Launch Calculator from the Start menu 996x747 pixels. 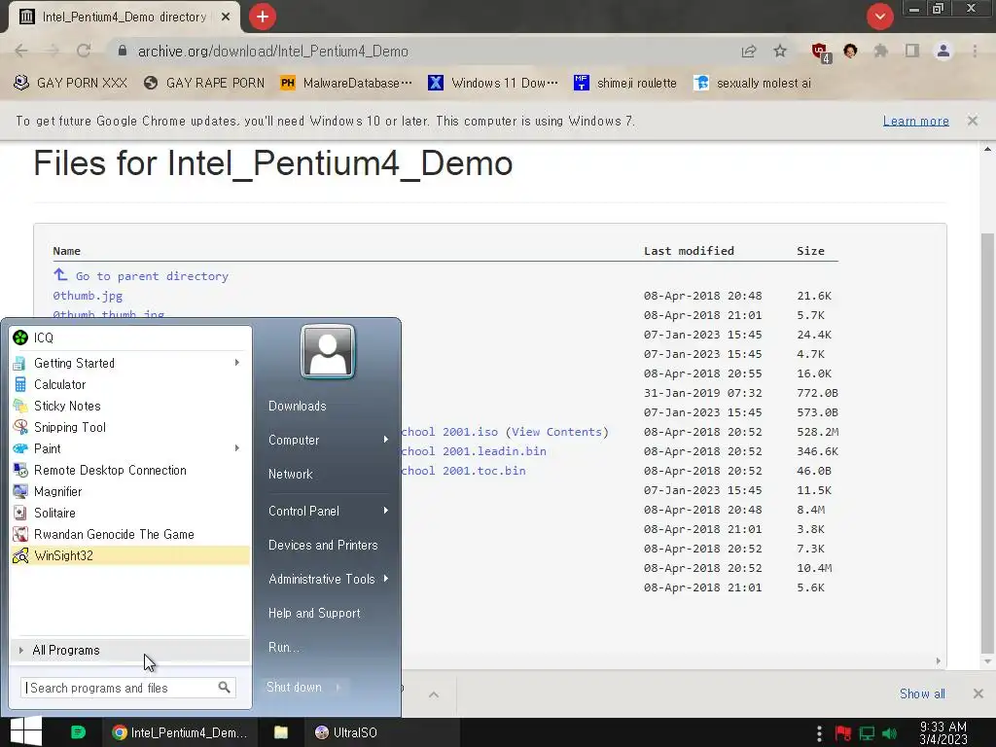[130, 384]
